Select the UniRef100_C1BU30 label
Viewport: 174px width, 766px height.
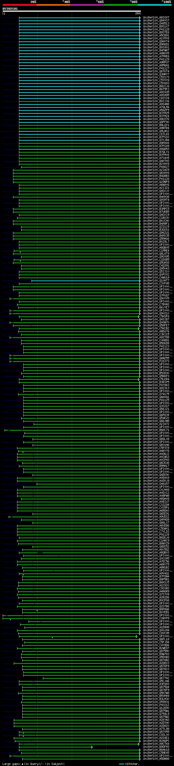pos(156,218)
